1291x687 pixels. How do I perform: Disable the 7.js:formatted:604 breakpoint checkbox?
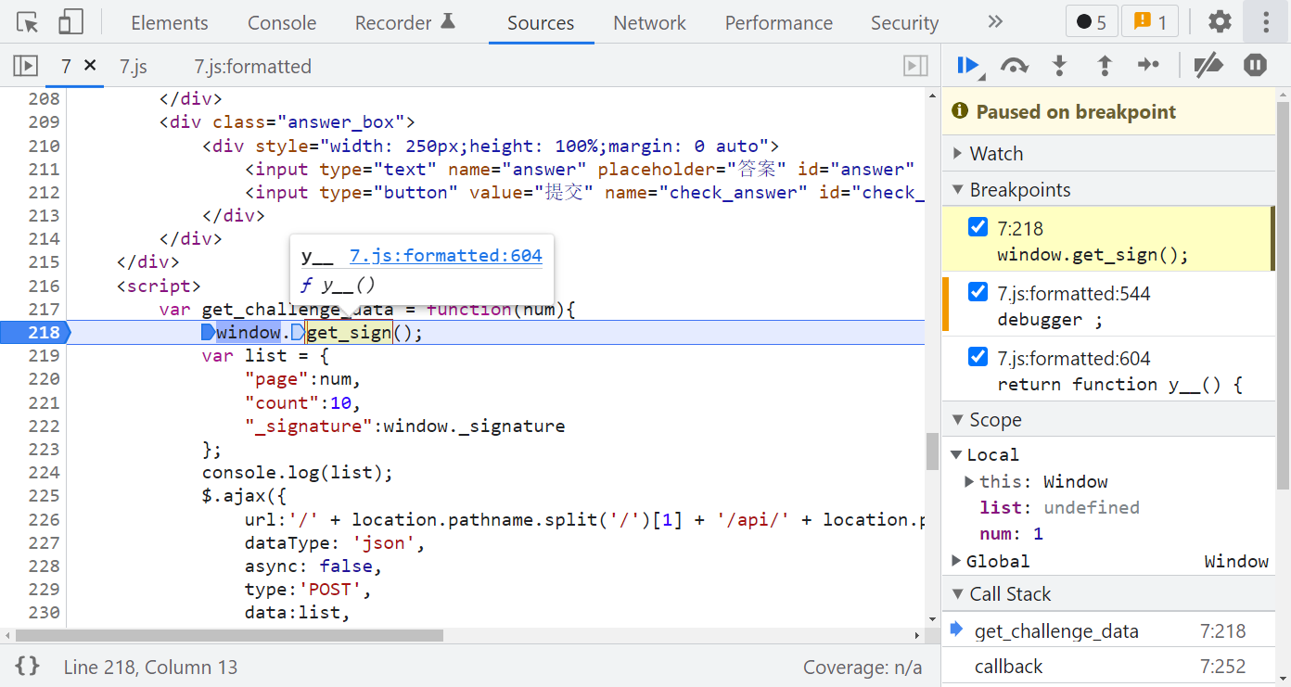pos(978,357)
